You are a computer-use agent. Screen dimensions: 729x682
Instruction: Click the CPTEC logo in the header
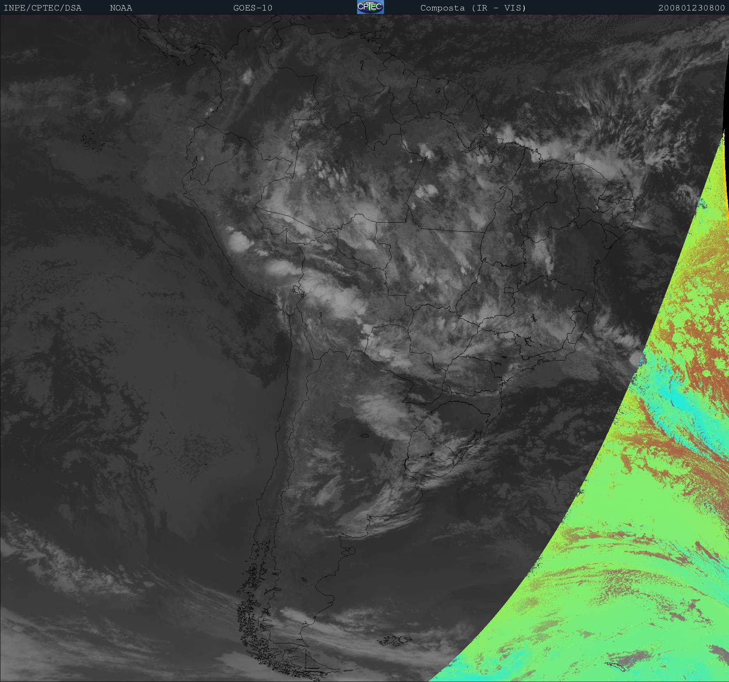pyautogui.click(x=370, y=7)
